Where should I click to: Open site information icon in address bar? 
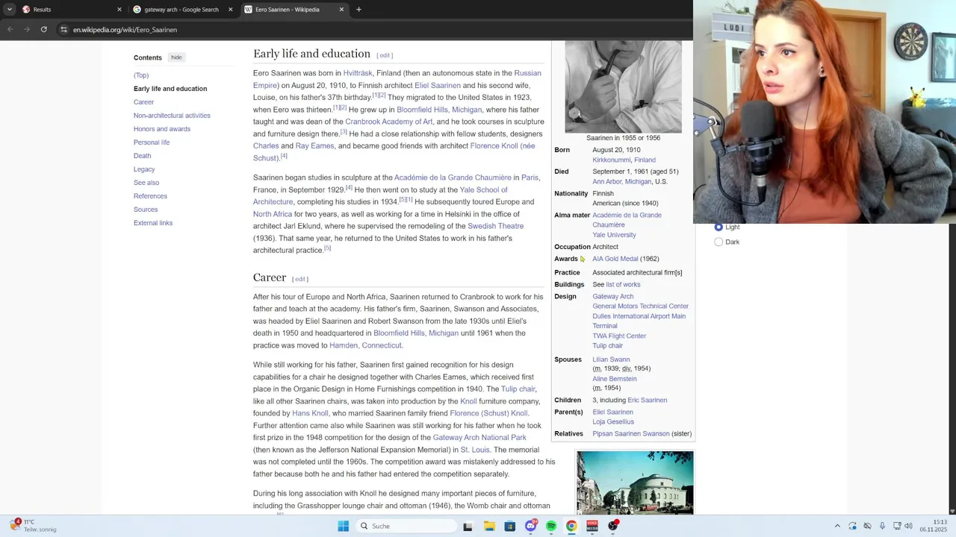click(x=64, y=30)
